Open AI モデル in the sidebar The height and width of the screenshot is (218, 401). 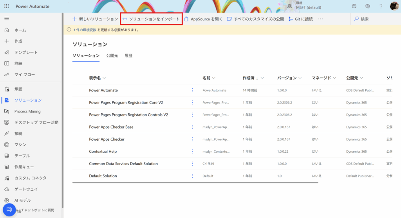(22, 200)
